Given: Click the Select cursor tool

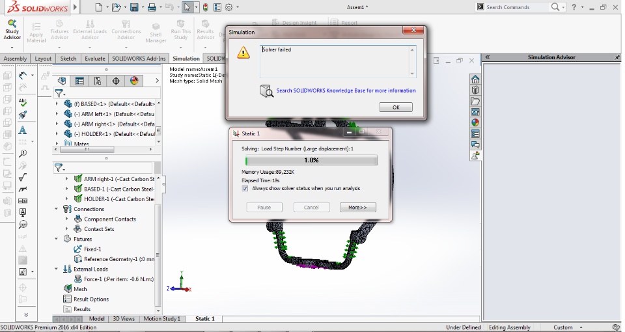Looking at the screenshot, I should [x=187, y=7].
